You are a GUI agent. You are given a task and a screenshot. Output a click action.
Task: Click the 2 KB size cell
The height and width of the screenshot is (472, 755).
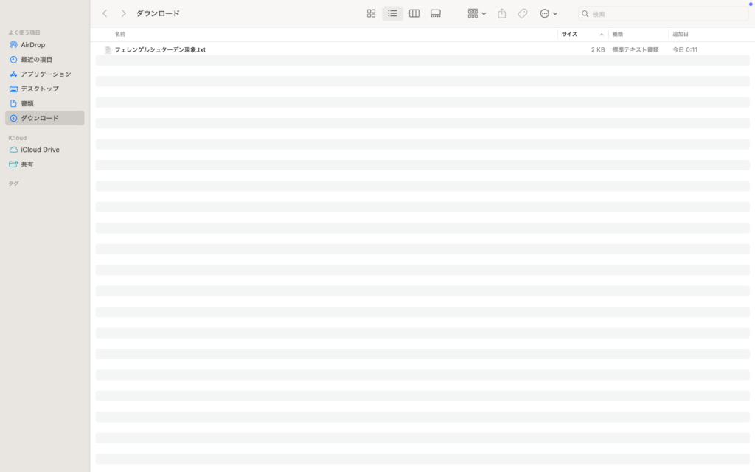pos(597,49)
